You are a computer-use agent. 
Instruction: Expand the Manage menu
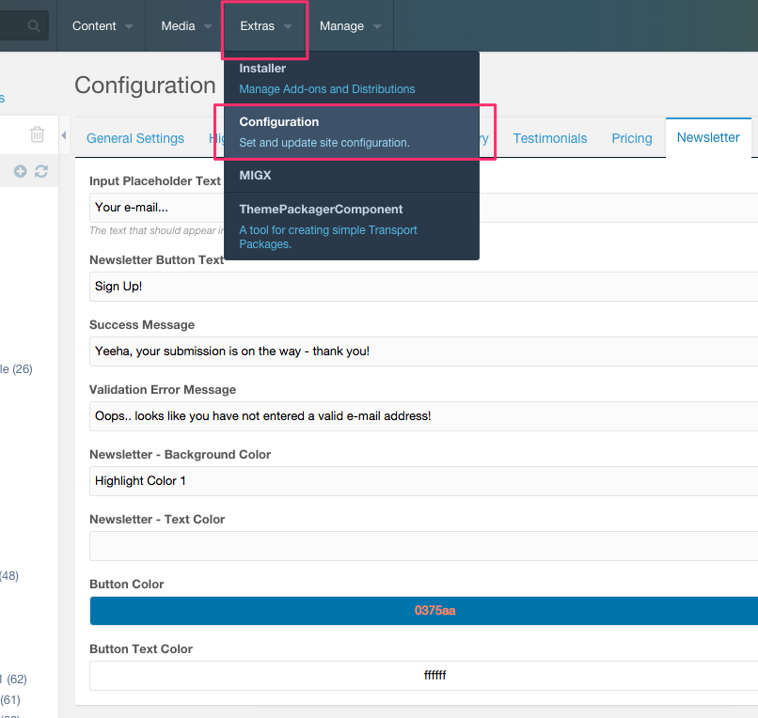click(350, 26)
